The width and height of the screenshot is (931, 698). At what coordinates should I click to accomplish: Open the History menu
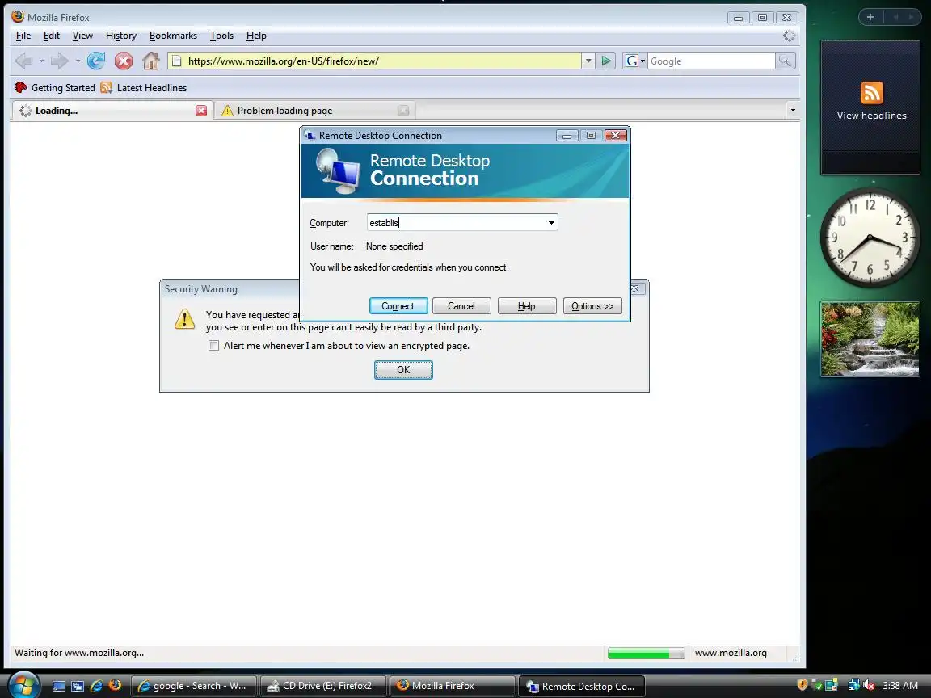(121, 36)
